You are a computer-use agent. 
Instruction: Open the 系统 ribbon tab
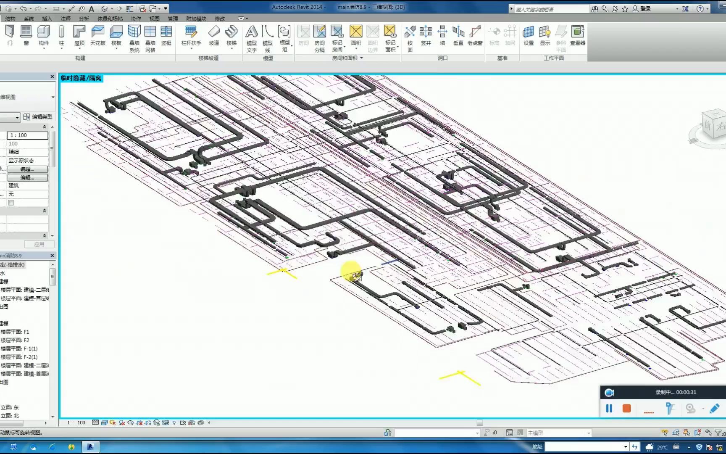tap(29, 18)
